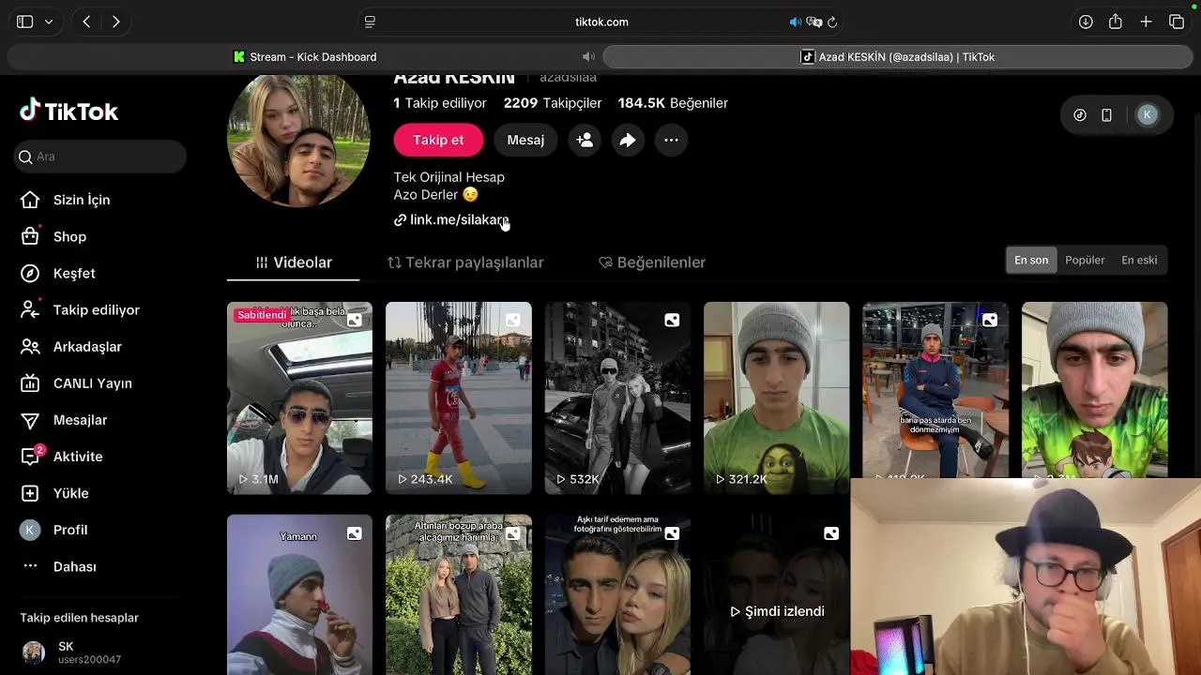The image size is (1201, 675).
Task: Reload the page
Action: pyautogui.click(x=832, y=22)
